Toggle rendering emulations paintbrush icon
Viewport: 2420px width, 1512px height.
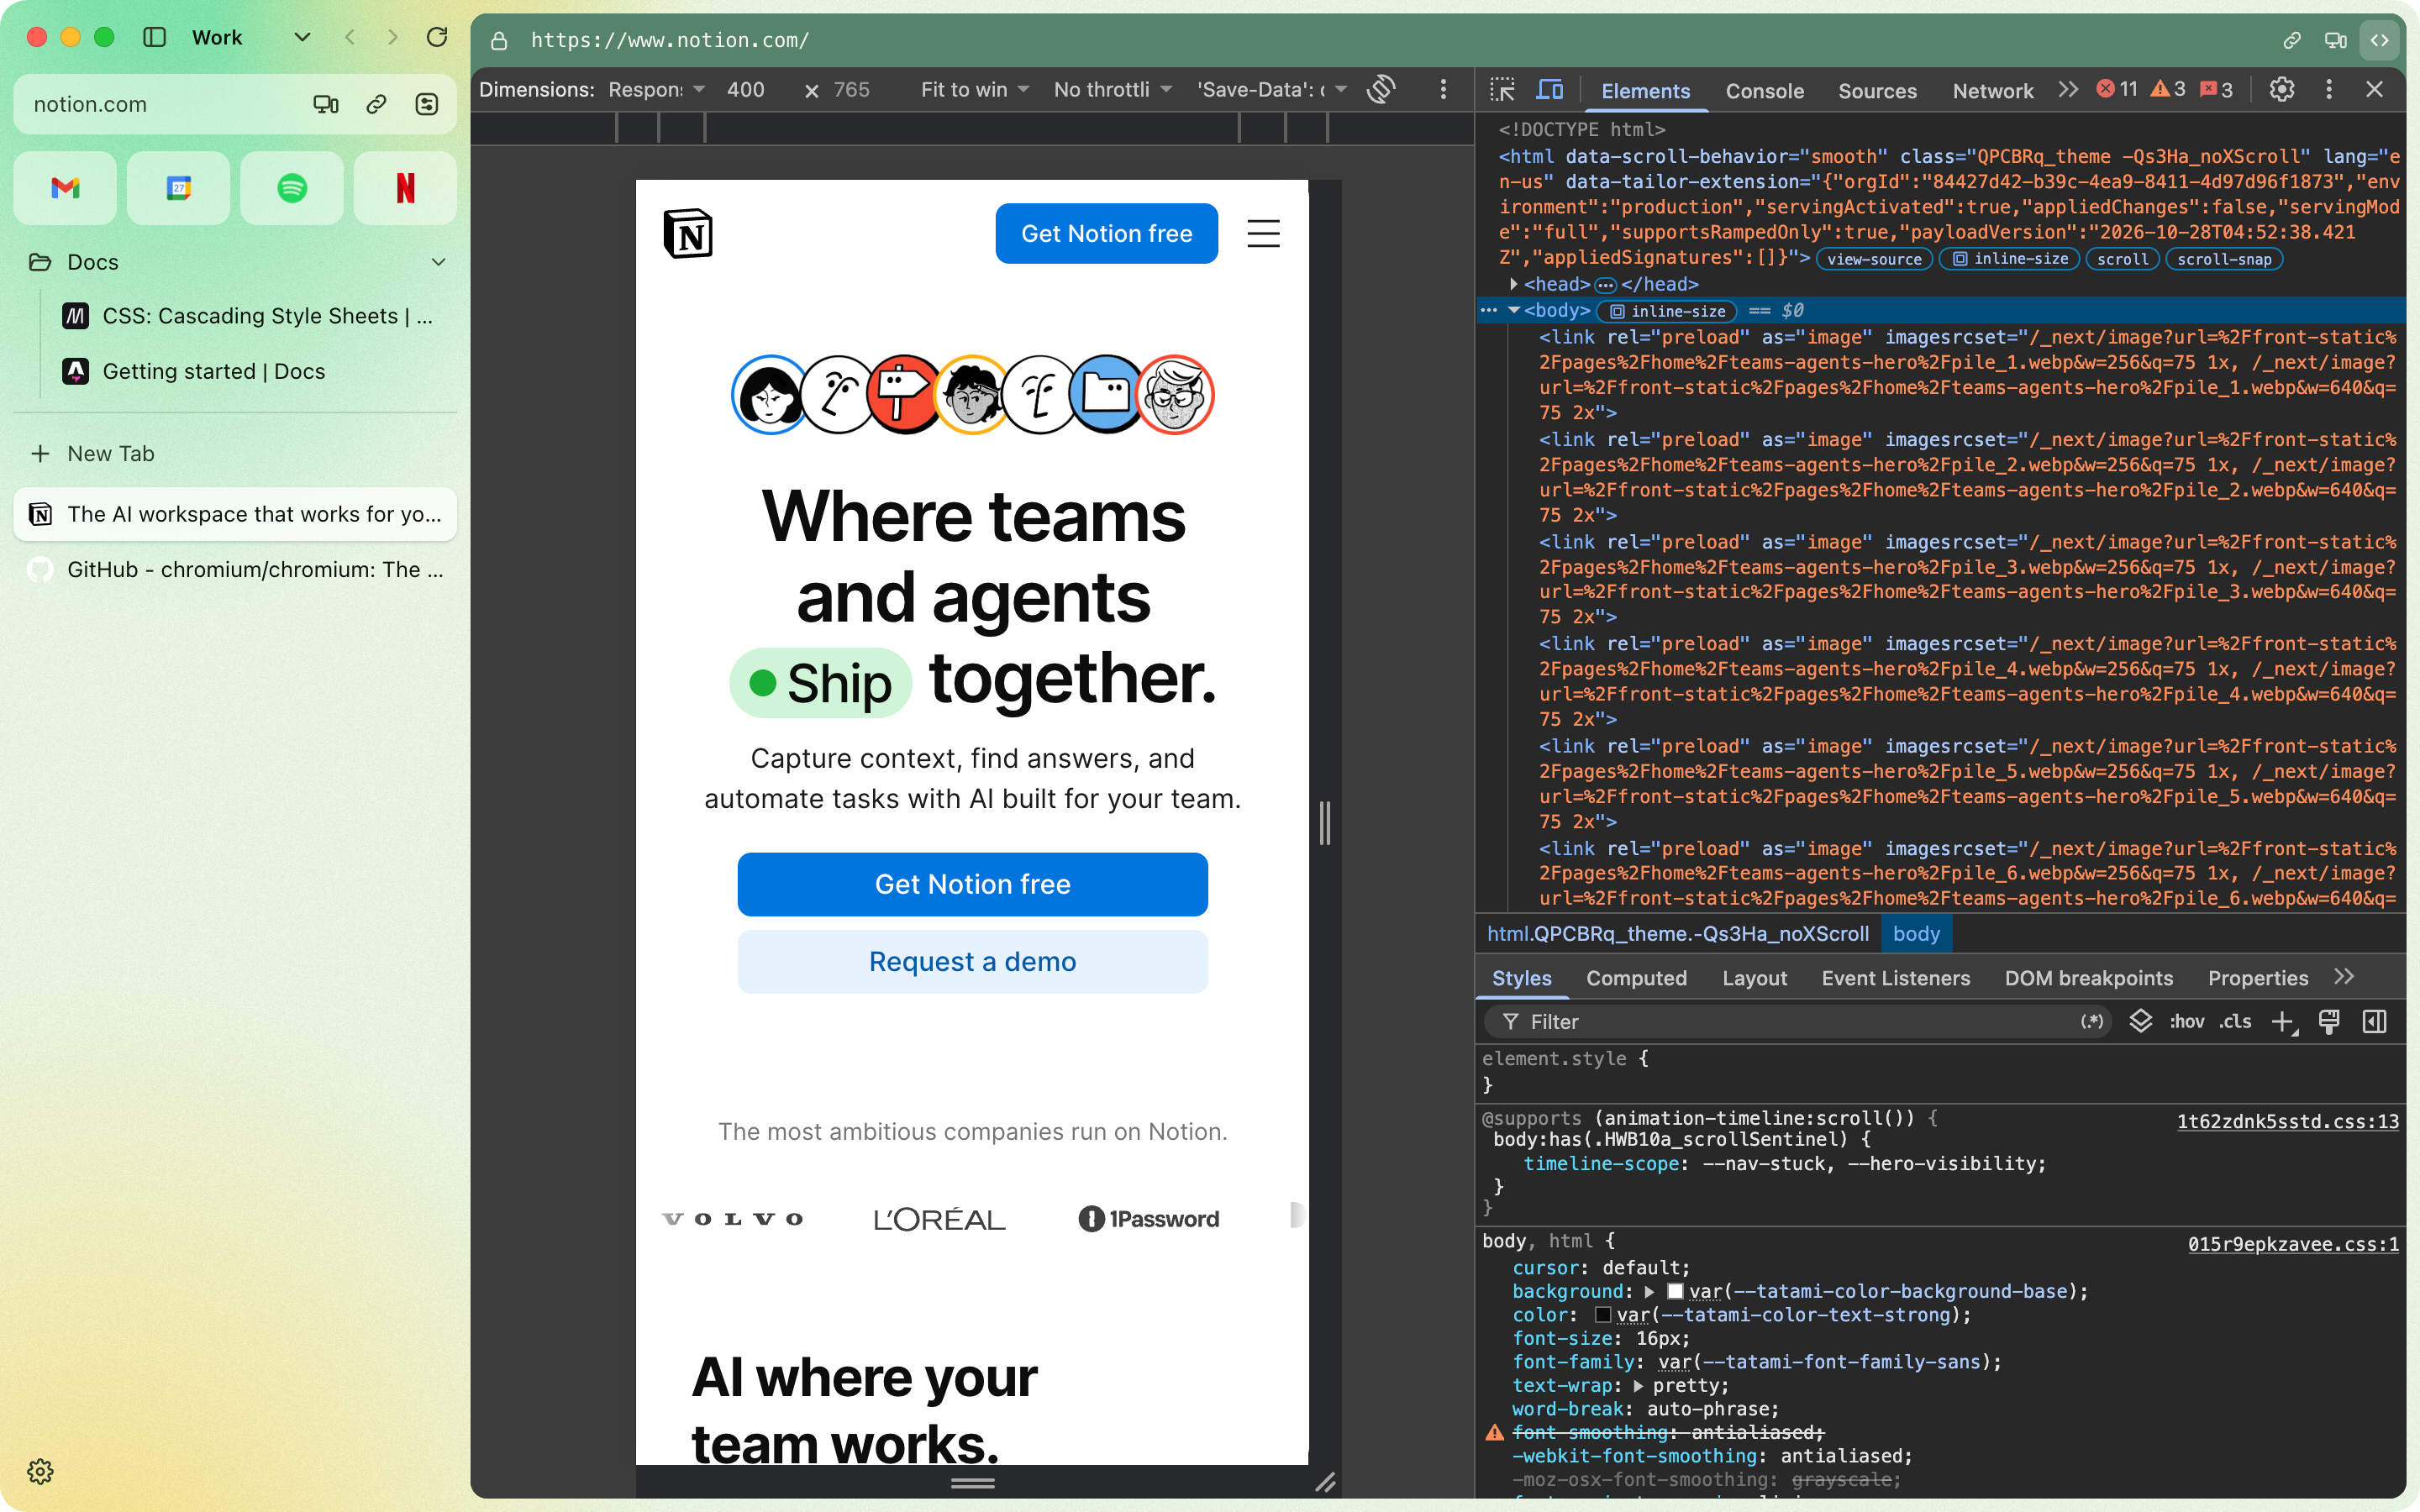pos(2329,1021)
